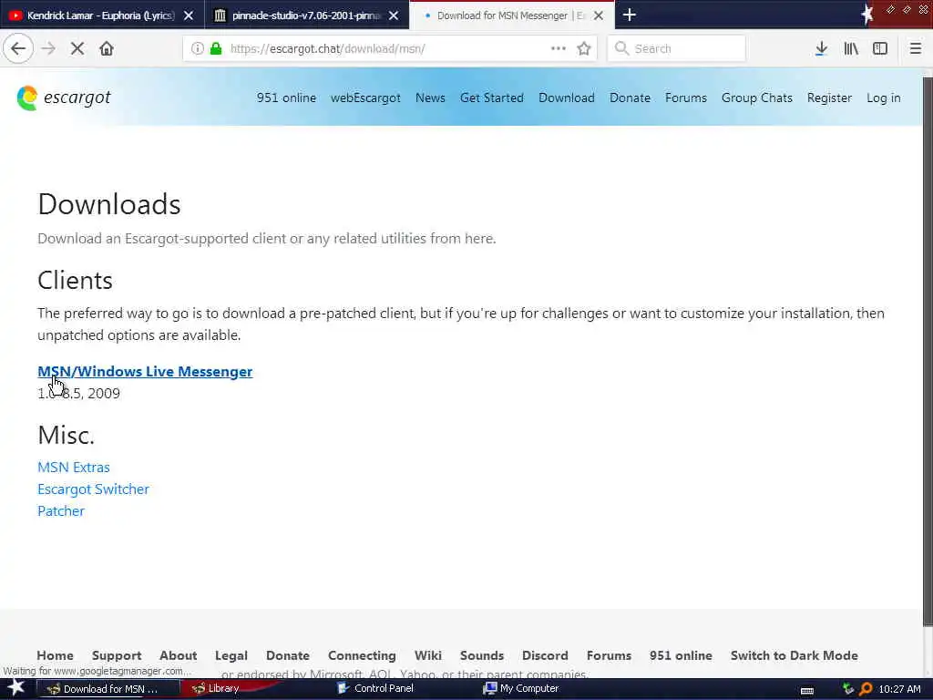Click Home in the footer

point(56,655)
